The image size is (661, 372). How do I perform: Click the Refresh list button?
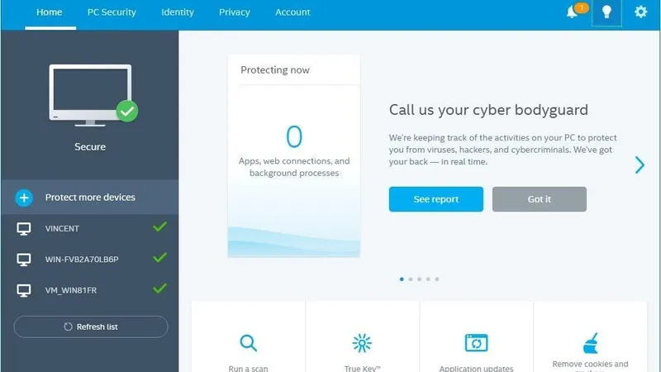91,327
